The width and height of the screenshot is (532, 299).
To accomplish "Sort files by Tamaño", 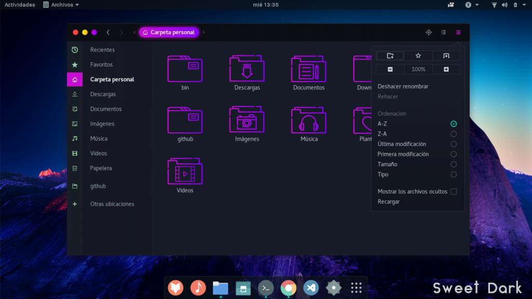I will pyautogui.click(x=454, y=164).
